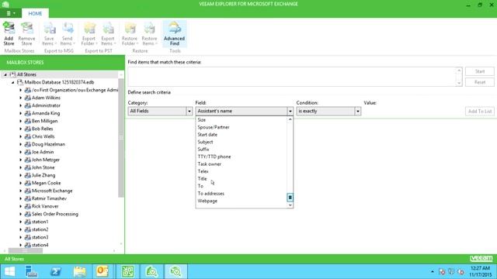
Task: Select the Julie Zhang mailbox
Action: pos(43,175)
